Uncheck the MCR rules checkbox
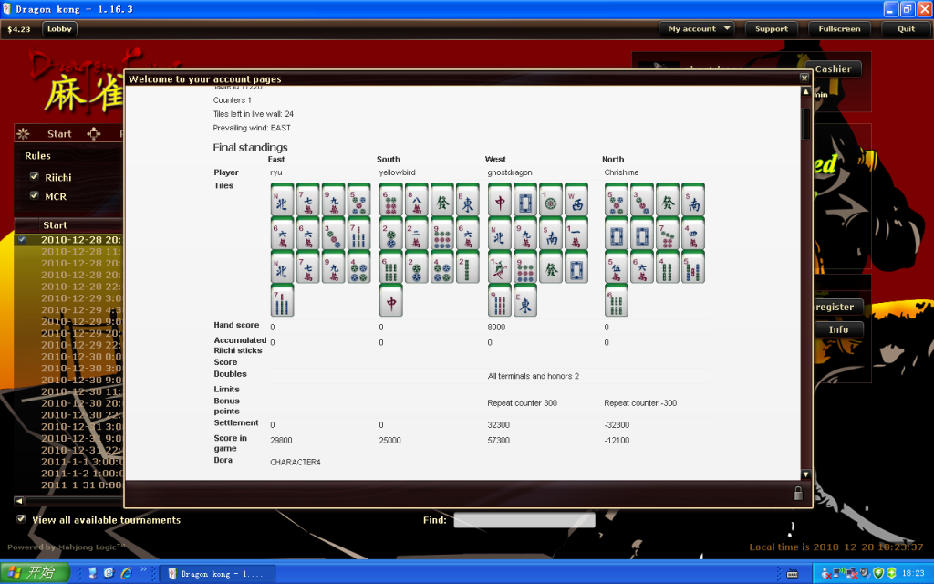The image size is (934, 584). coord(35,195)
